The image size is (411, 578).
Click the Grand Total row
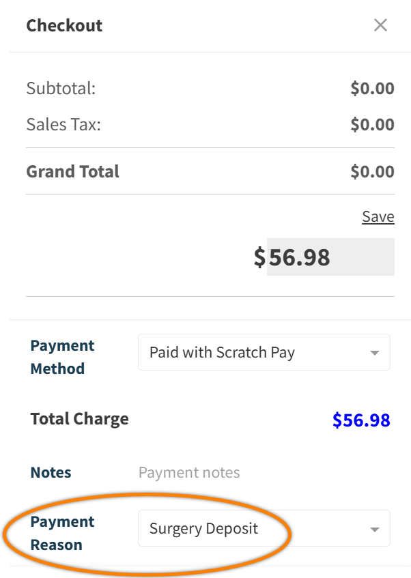click(72, 171)
